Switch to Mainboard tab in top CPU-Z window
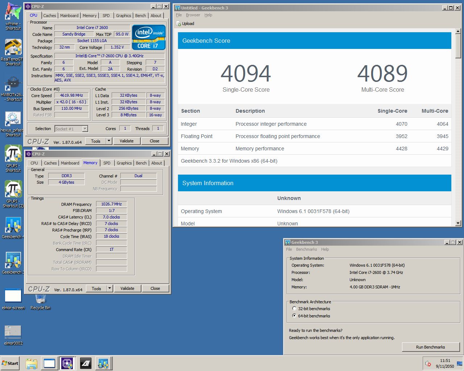The width and height of the screenshot is (464, 371). tap(69, 16)
